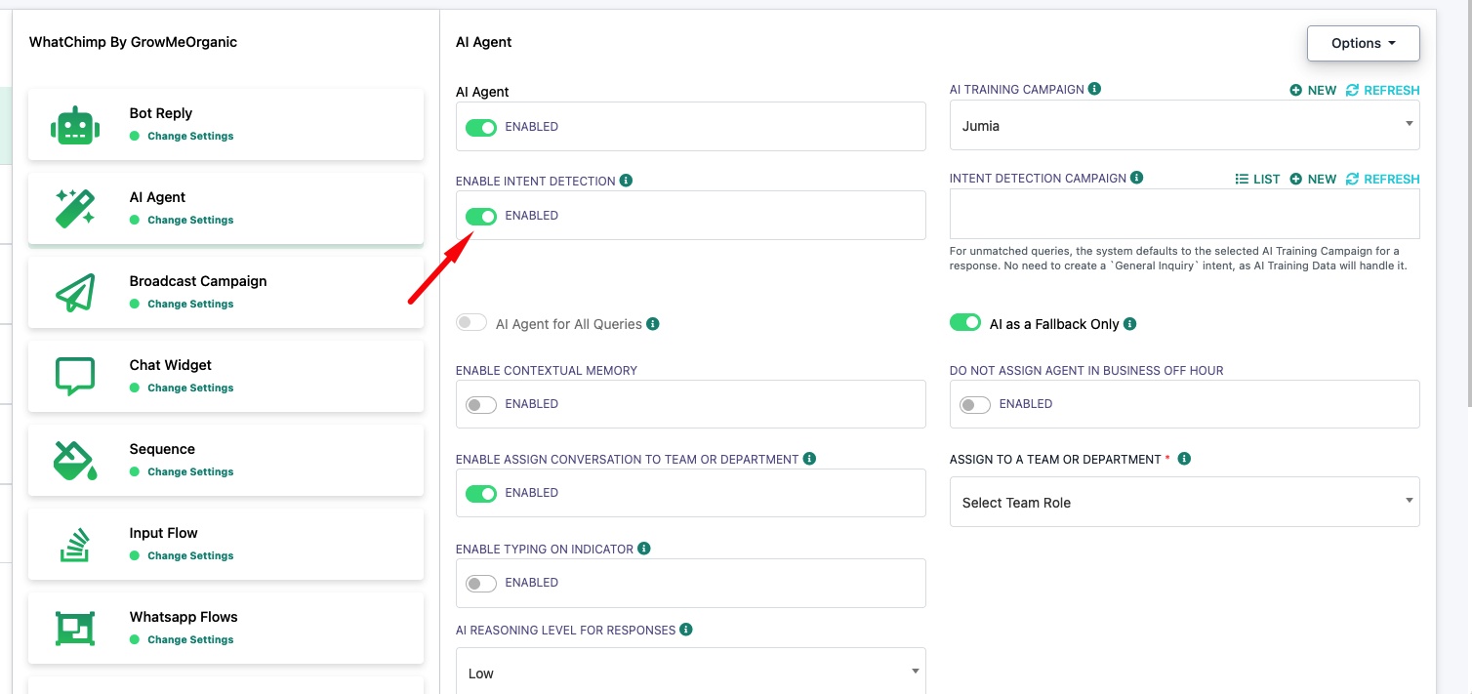This screenshot has width=1472, height=694.
Task: Click info icon beside AI Reasoning Level
Action: point(686,630)
